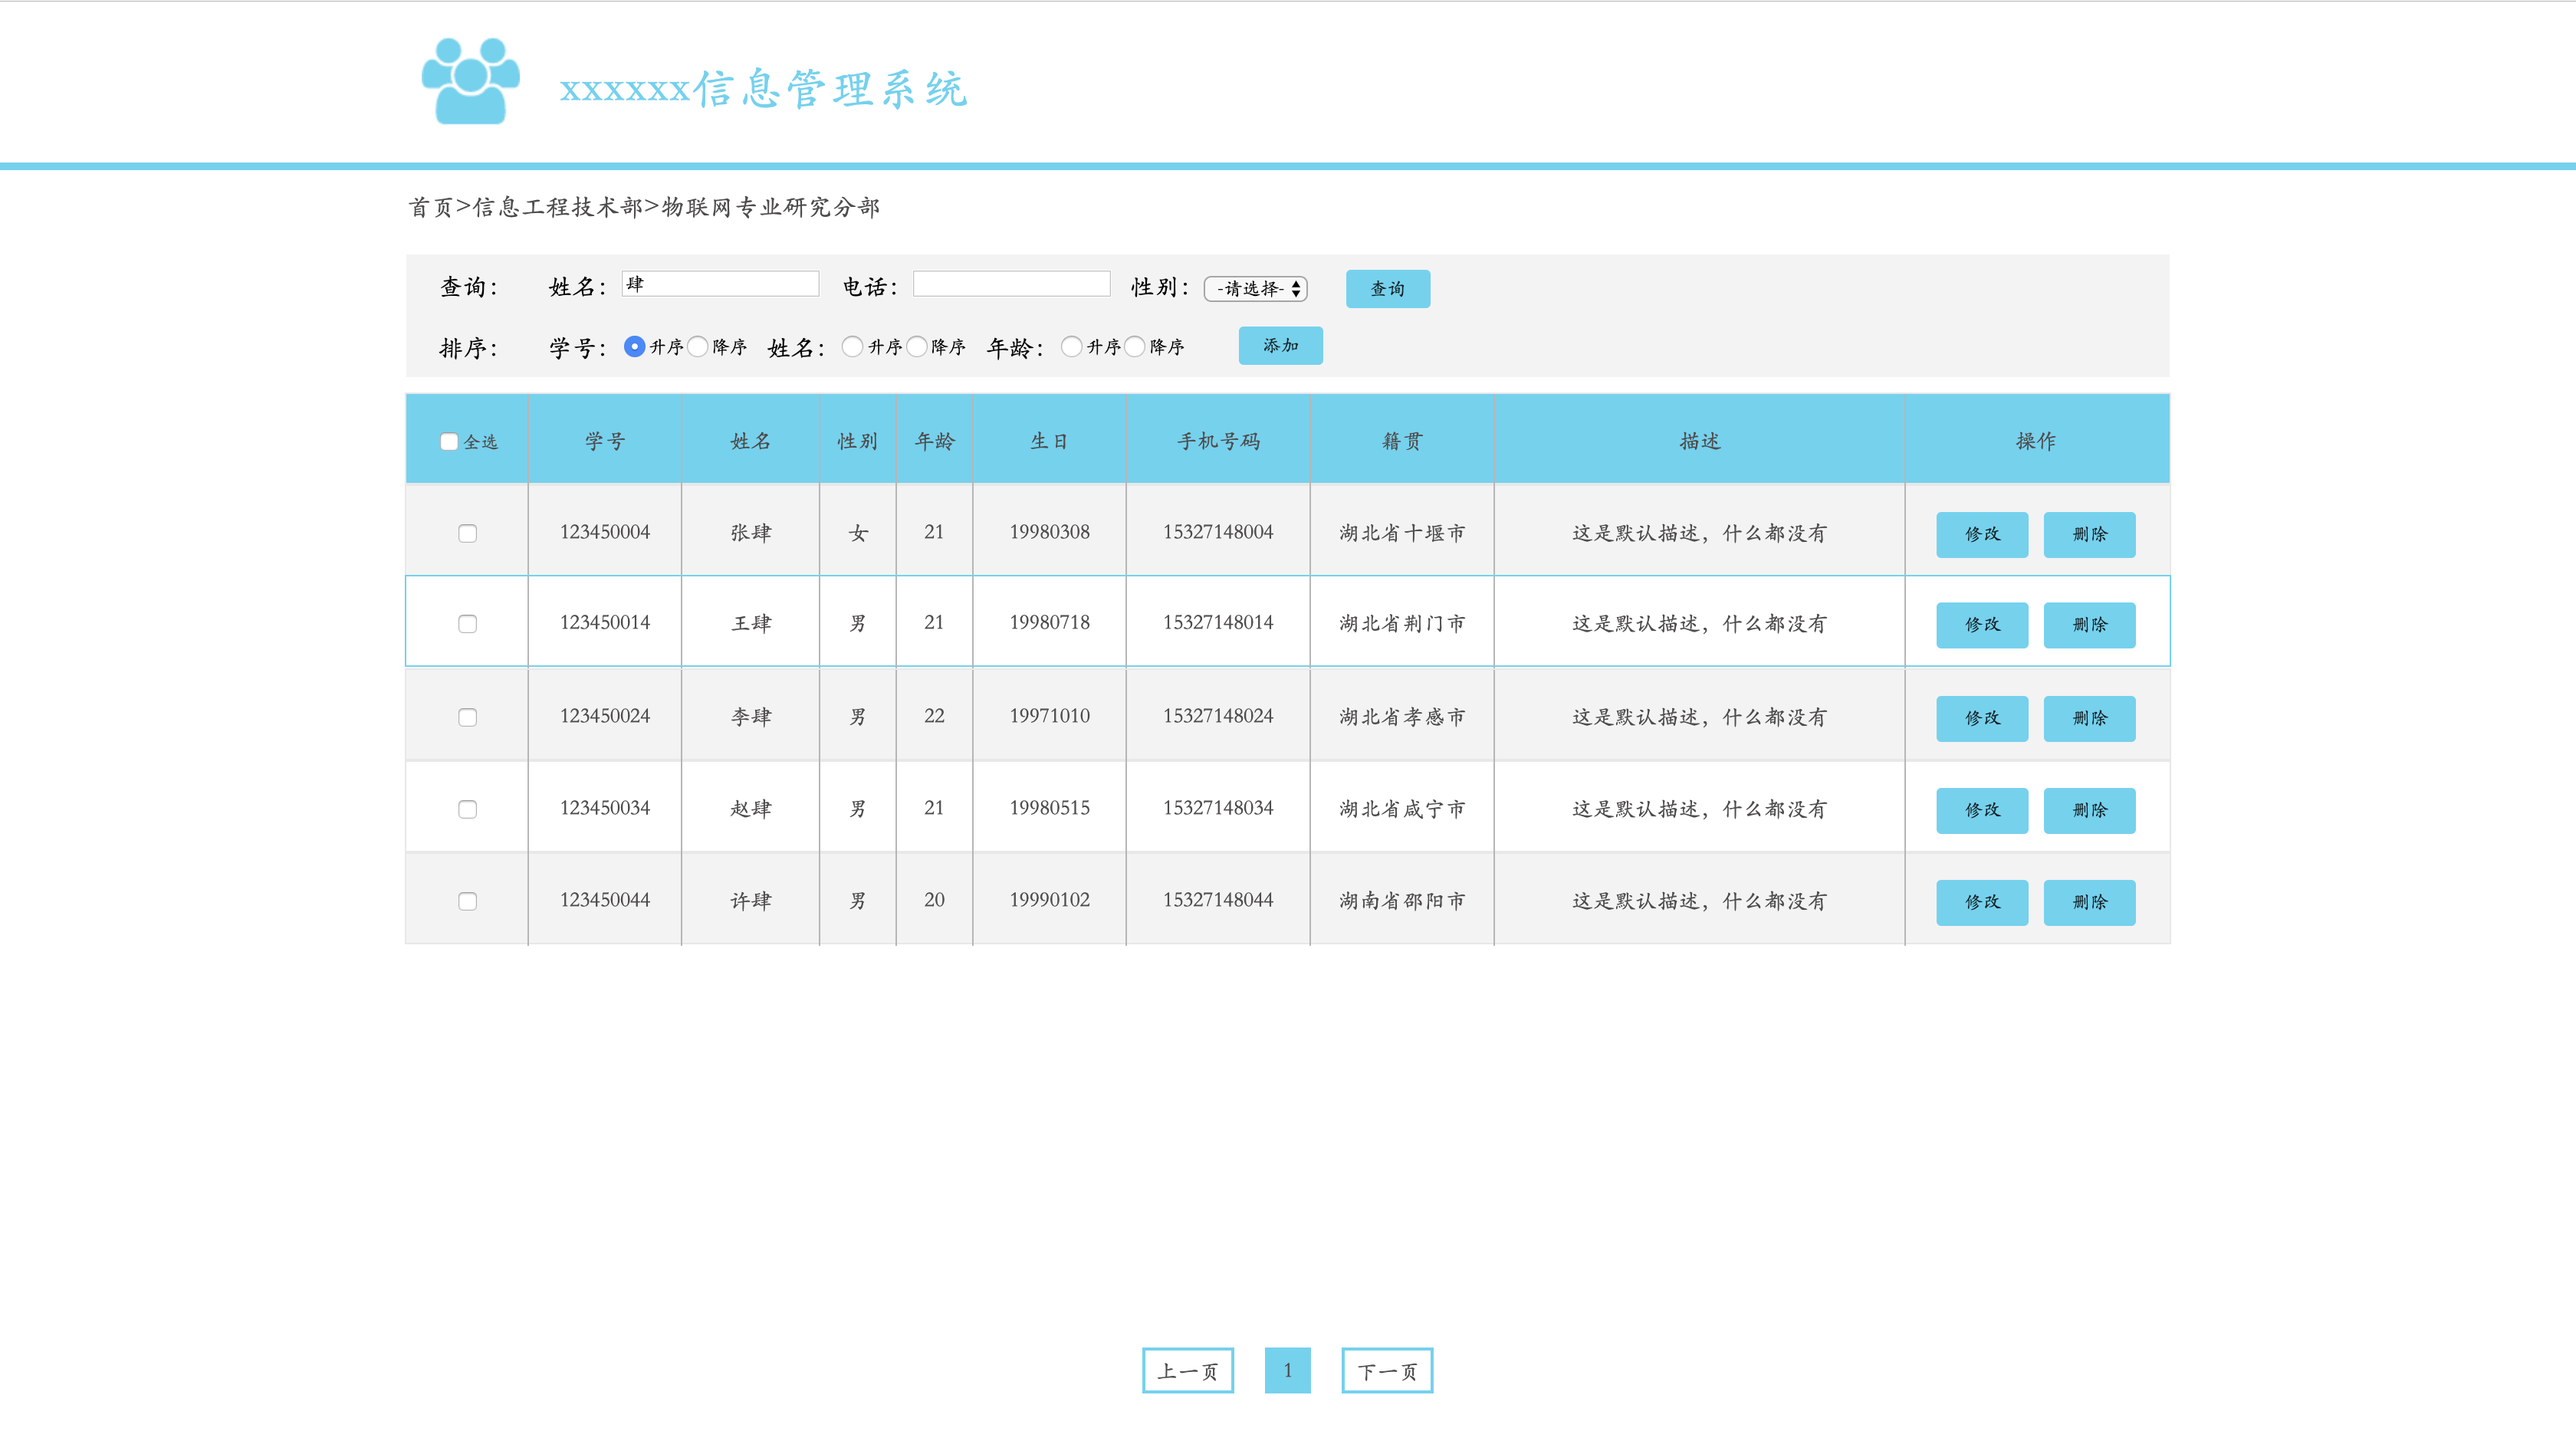This screenshot has height=1441, width=2576.
Task: Toggle the 全选 select-all checkbox
Action: 449,441
